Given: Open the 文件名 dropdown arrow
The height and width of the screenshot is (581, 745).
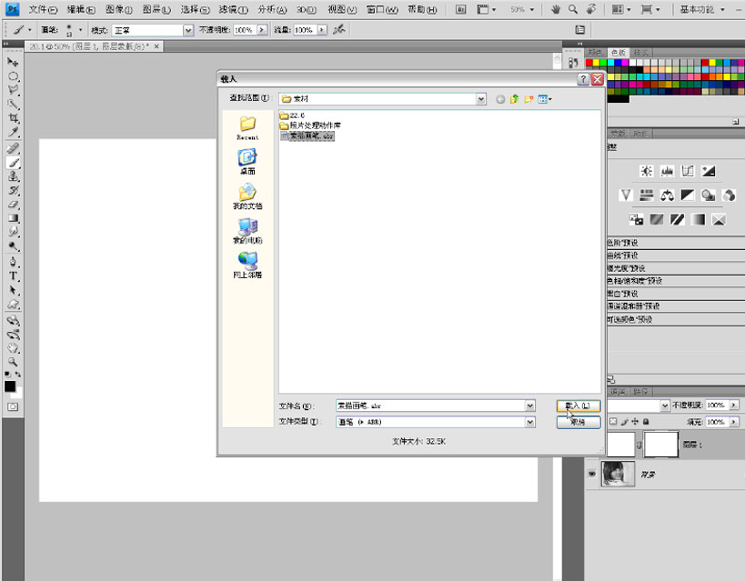Looking at the screenshot, I should (529, 406).
